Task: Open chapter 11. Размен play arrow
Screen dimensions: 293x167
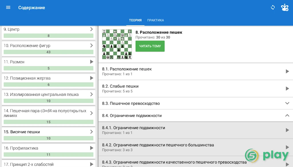Action: coord(92,62)
